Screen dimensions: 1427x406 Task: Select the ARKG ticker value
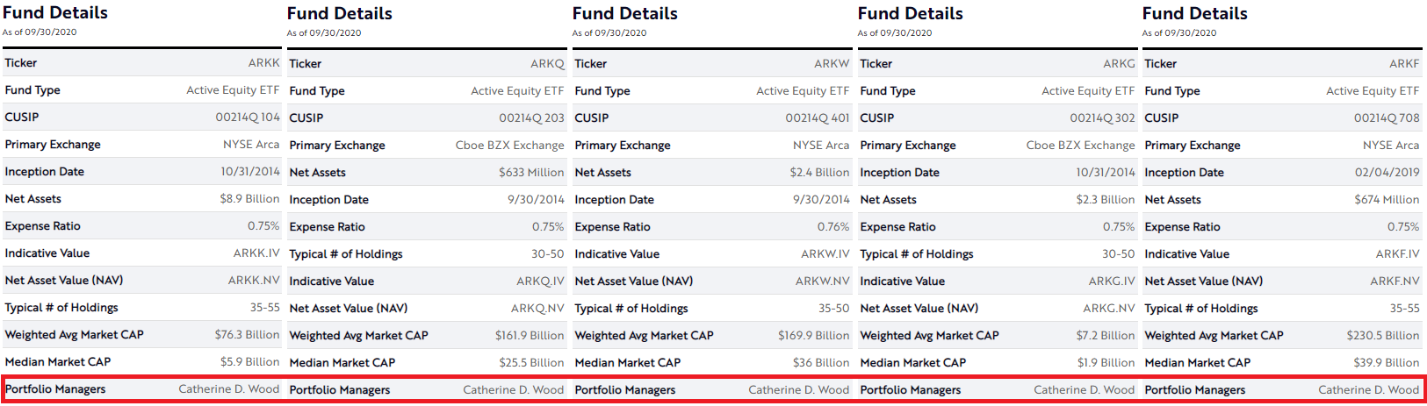point(1119,64)
